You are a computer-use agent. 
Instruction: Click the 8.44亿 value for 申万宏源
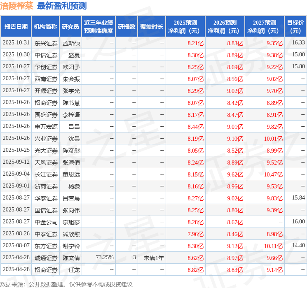tap(196, 127)
